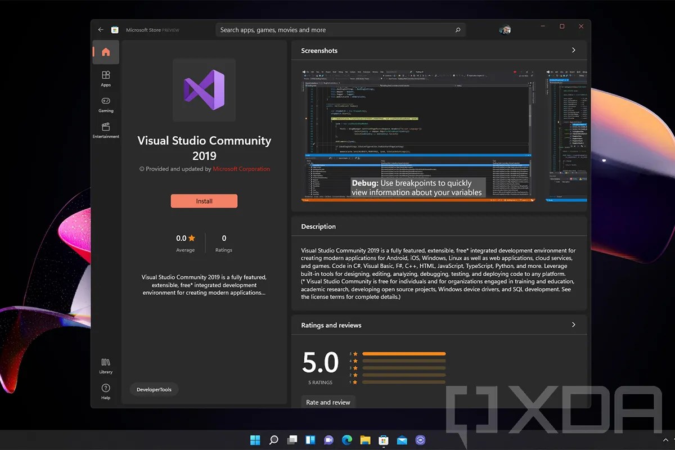Open File Explorer from the taskbar
The height and width of the screenshot is (450, 675).
tap(365, 440)
